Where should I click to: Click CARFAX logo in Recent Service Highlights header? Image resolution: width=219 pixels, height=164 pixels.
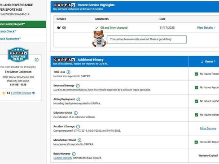64,5
